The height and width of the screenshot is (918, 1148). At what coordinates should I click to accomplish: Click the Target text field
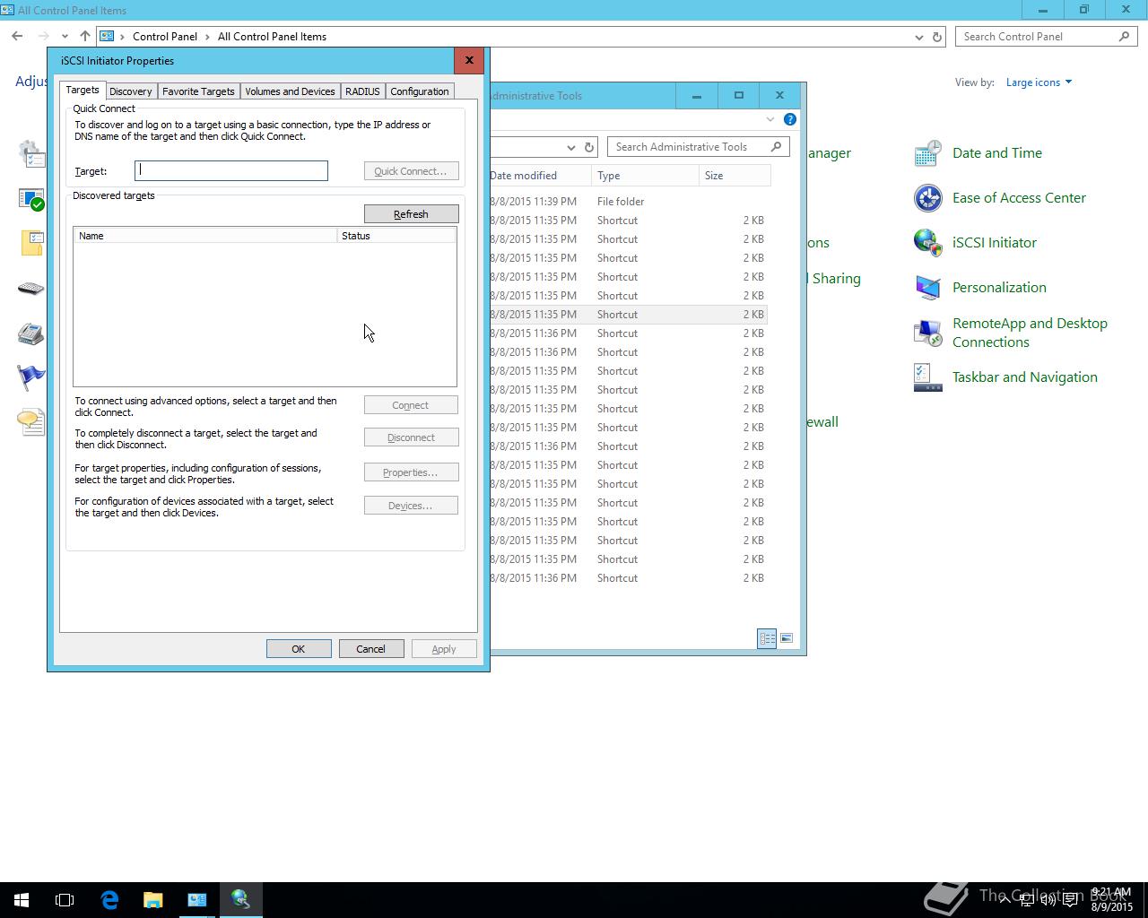click(x=231, y=171)
